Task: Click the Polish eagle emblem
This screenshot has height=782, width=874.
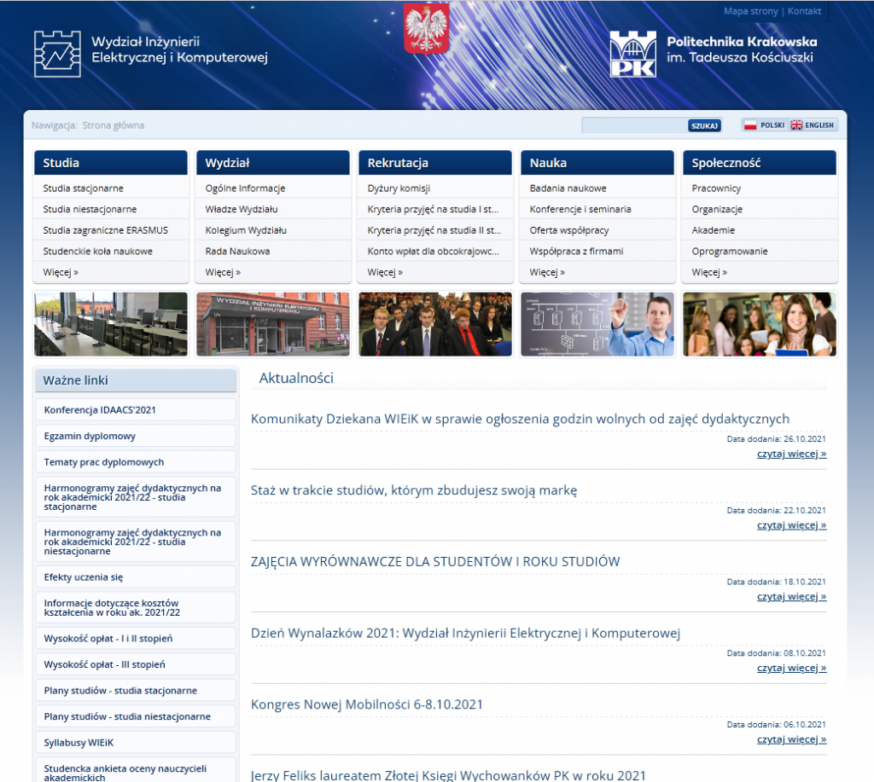Action: click(x=427, y=28)
